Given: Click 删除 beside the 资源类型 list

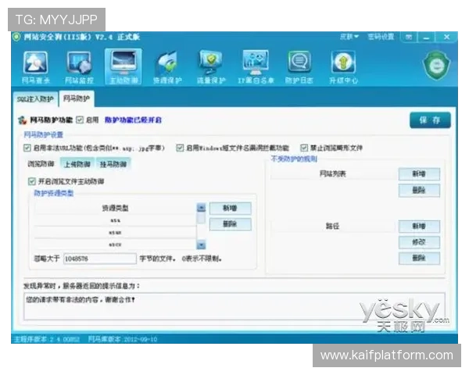Looking at the screenshot, I should [x=230, y=224].
